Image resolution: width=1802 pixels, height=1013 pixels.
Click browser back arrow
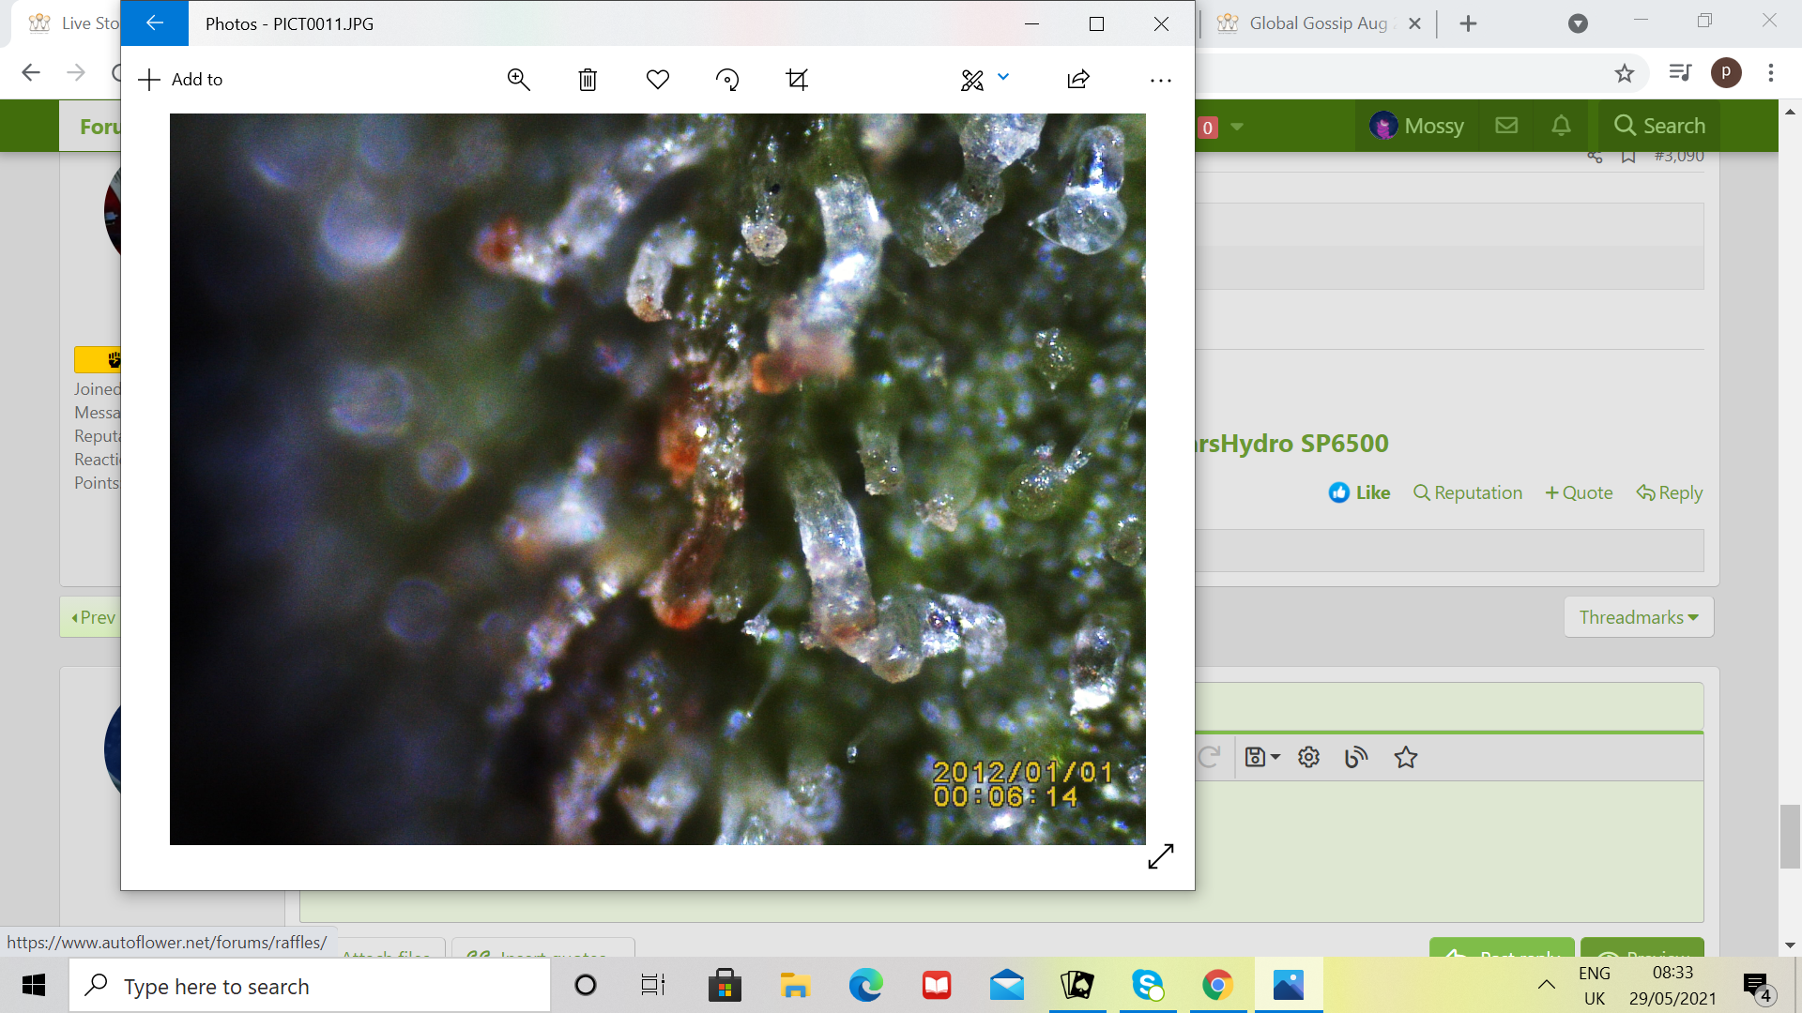tap(31, 72)
